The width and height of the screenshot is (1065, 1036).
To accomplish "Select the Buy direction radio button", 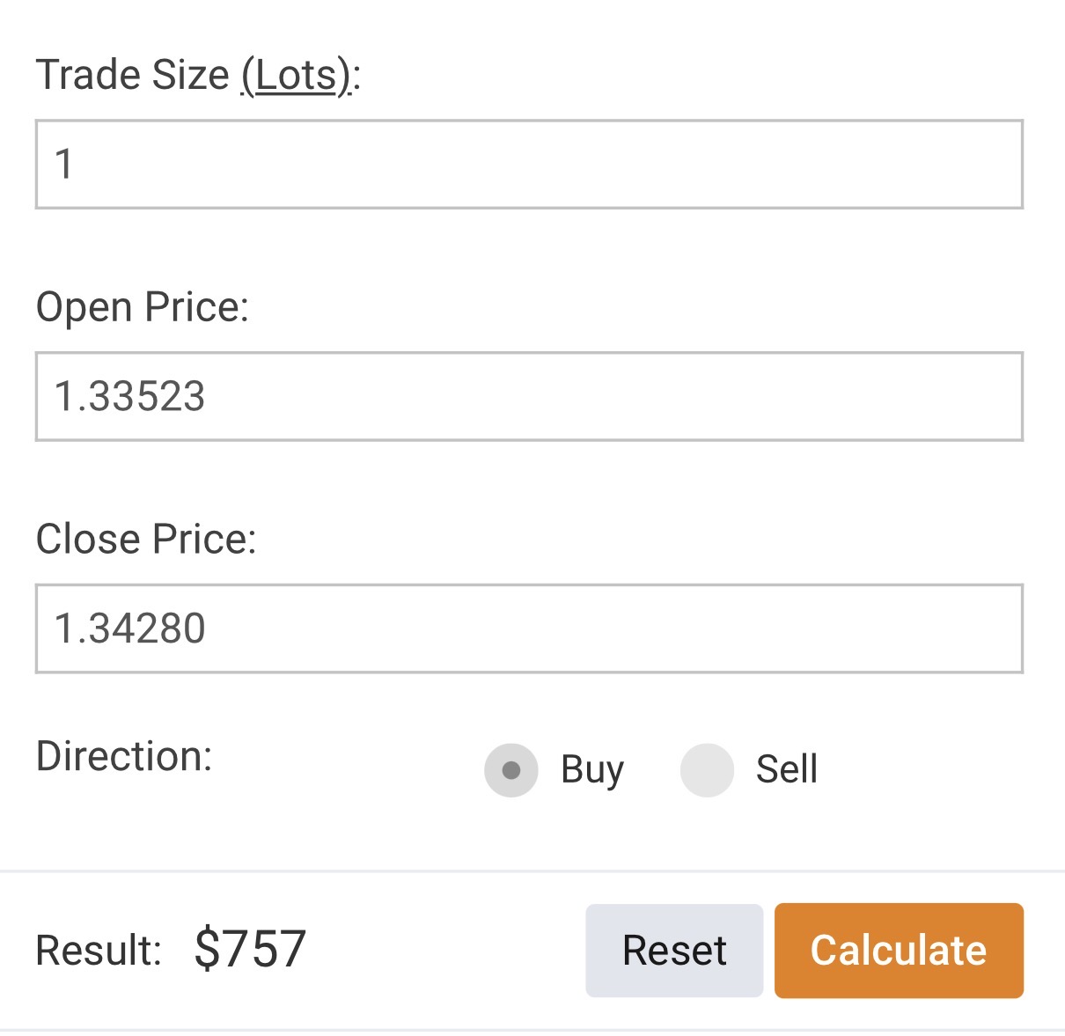I will point(510,770).
